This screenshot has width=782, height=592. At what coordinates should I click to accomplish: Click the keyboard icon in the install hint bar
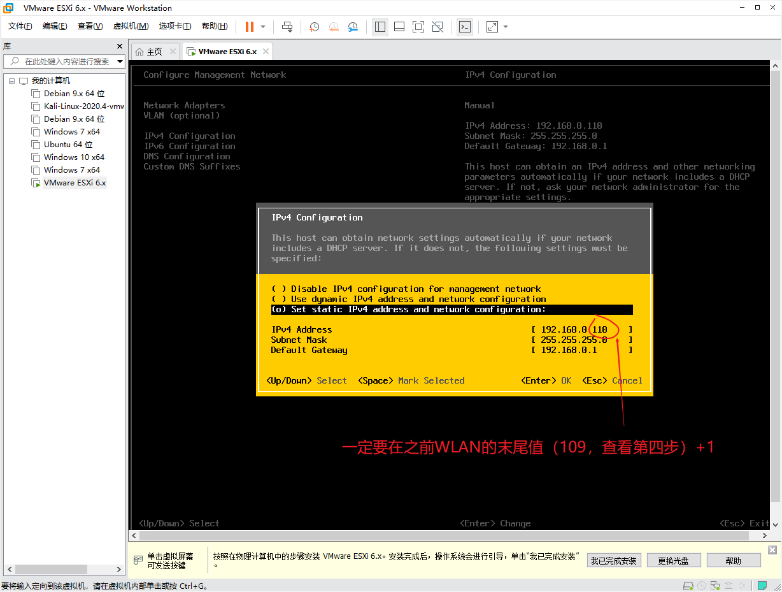pos(138,560)
